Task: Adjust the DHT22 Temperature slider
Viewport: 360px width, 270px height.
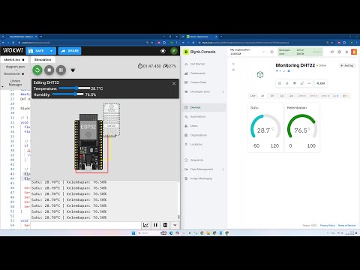Action: 74,88
